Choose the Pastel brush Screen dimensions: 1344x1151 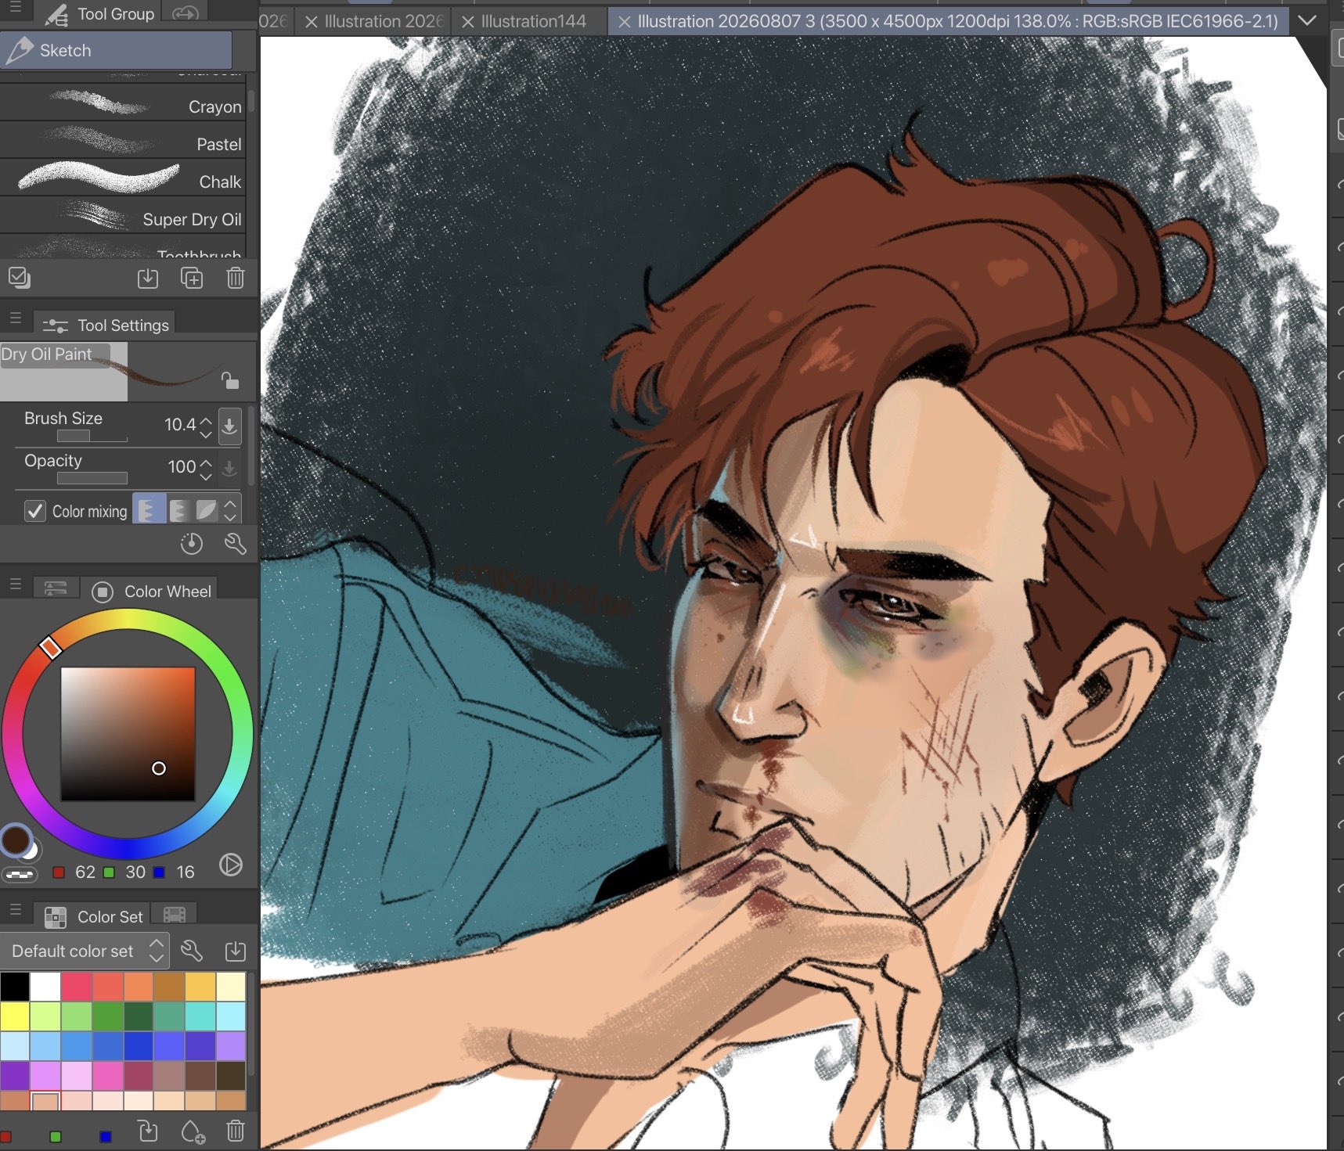(123, 142)
